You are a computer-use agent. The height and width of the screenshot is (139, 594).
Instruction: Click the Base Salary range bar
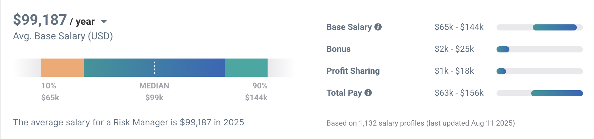pyautogui.click(x=539, y=27)
